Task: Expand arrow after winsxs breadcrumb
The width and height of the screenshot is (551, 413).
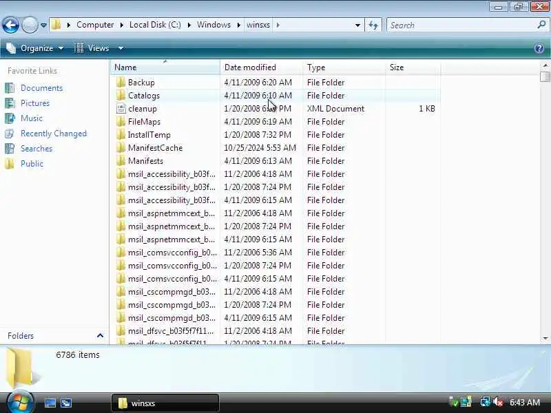Action: click(278, 25)
